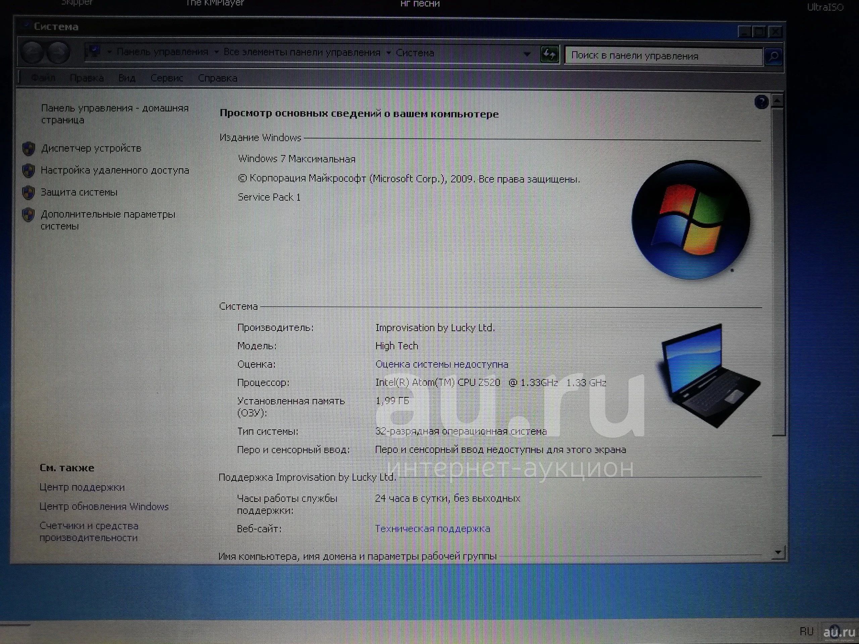The height and width of the screenshot is (644, 859).
Task: Open the Справка menu
Action: [217, 78]
